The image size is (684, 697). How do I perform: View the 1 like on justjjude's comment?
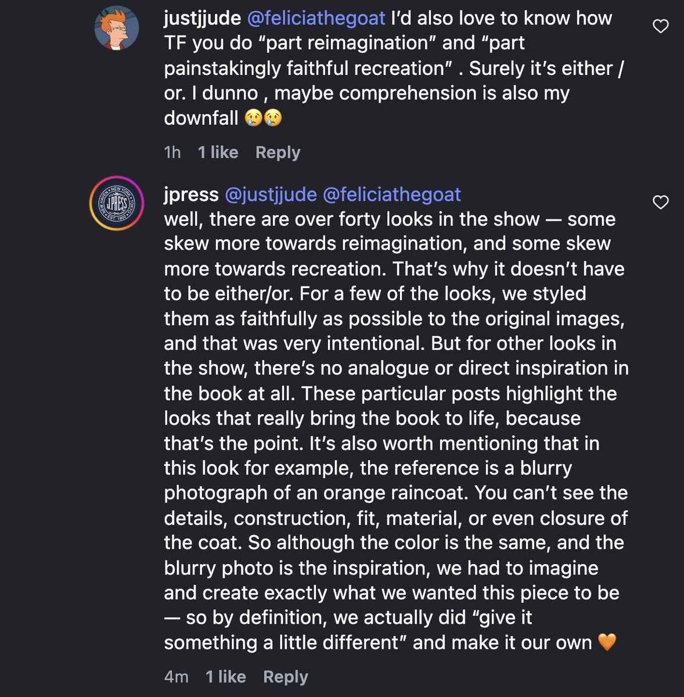(x=218, y=152)
